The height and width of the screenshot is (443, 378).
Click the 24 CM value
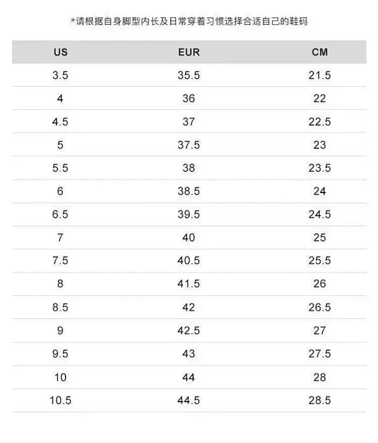pos(320,191)
